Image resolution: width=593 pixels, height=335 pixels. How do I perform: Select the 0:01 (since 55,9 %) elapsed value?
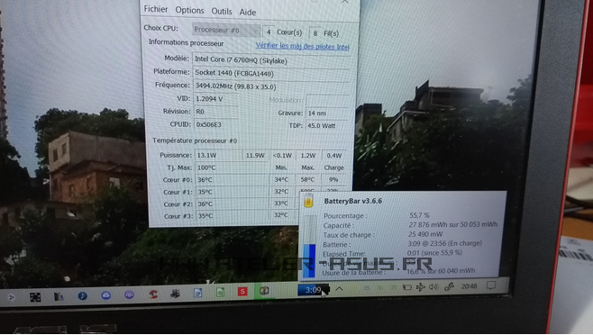pos(435,252)
